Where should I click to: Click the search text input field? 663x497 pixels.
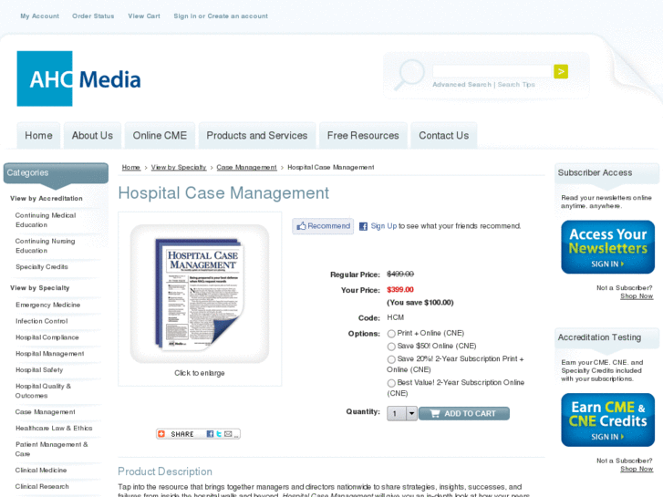click(492, 71)
